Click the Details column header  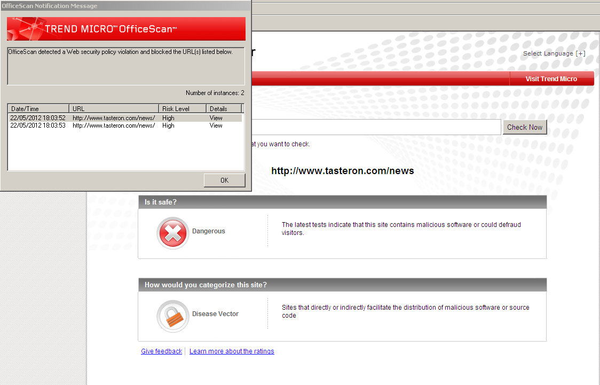[224, 109]
